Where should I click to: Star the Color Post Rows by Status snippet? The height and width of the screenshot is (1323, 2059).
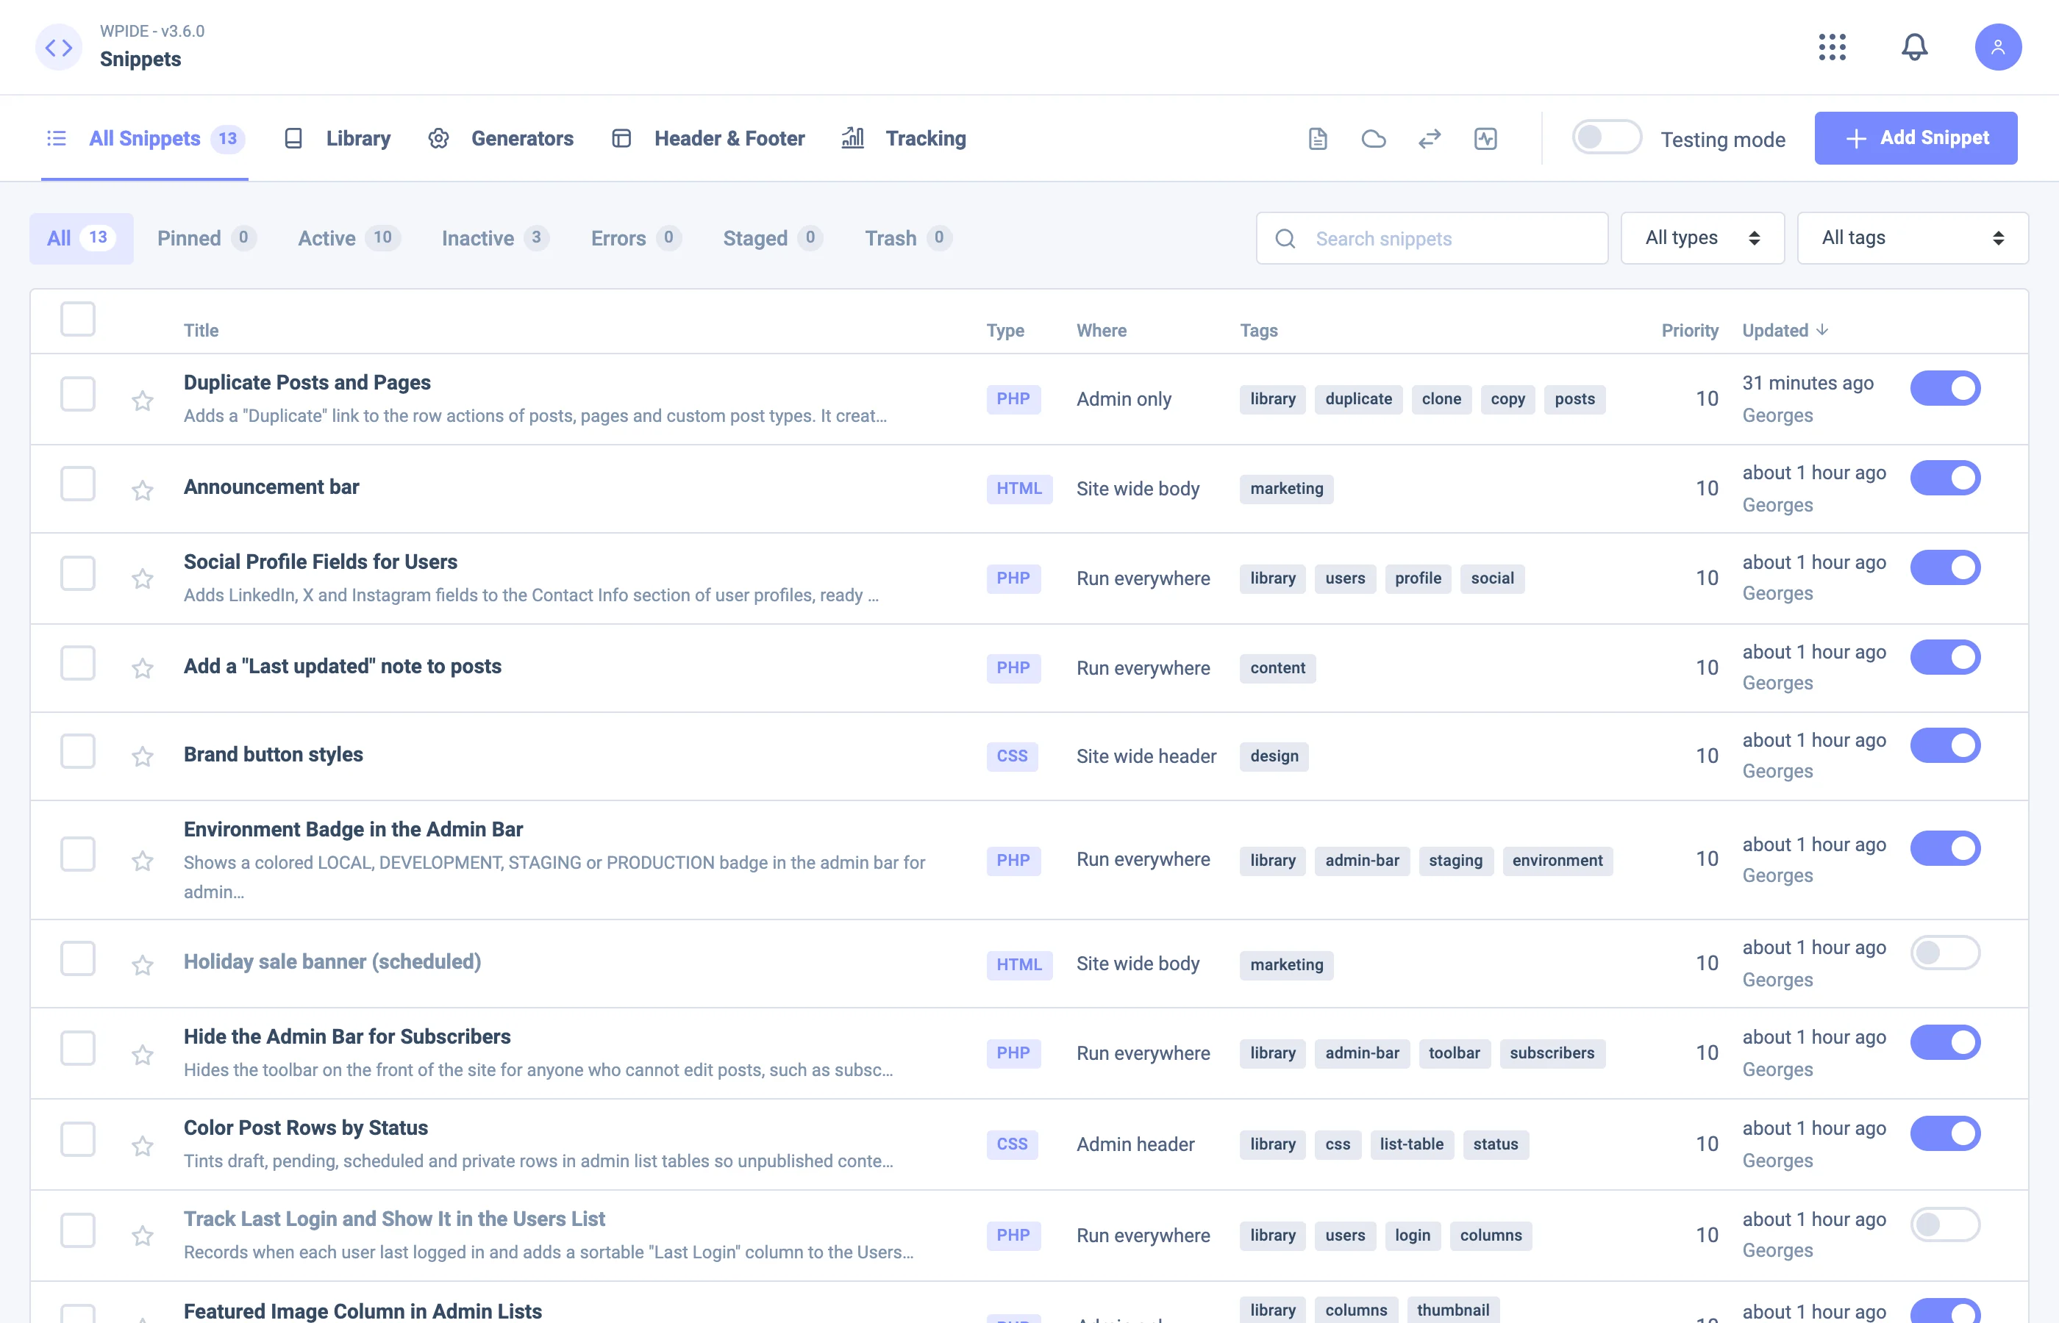point(143,1146)
